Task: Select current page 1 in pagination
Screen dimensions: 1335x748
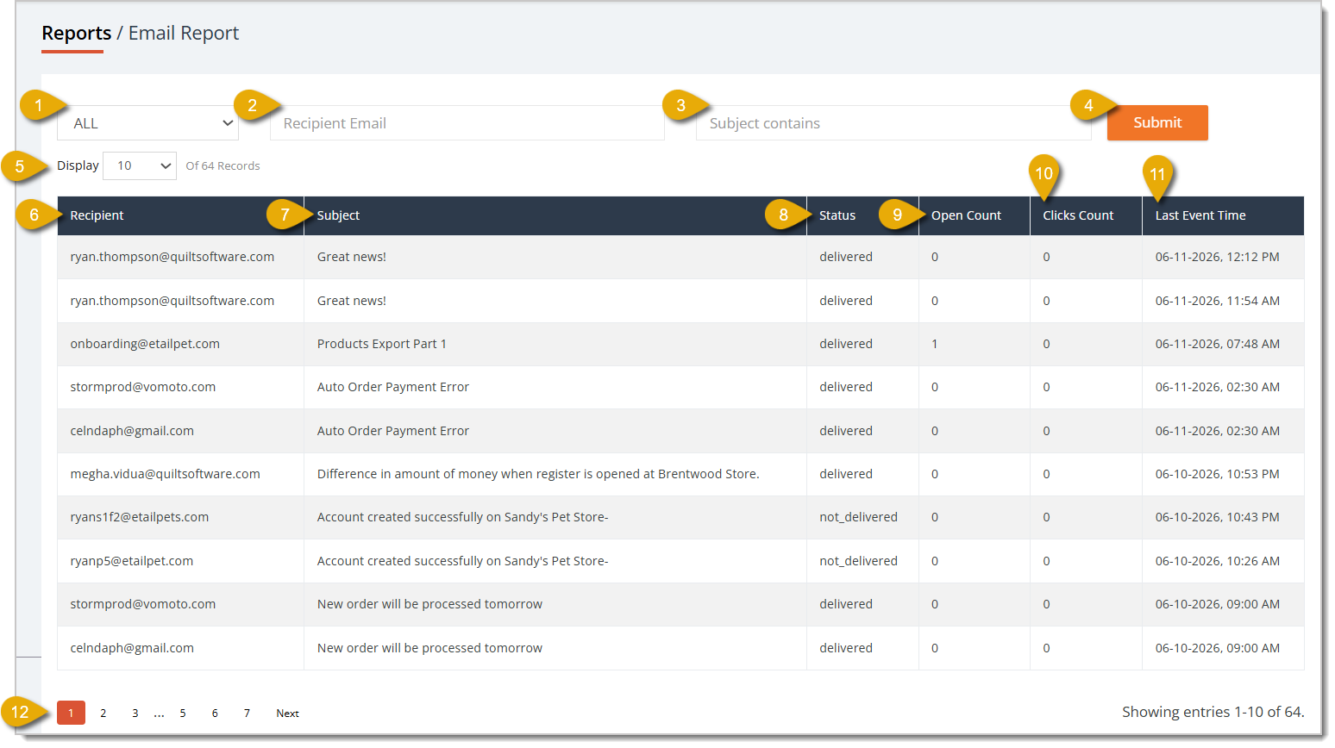Action: pos(71,713)
